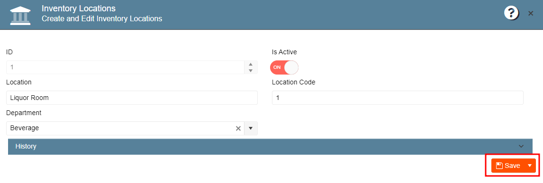543x183 pixels.
Task: Toggle the Is Active switch off
Action: (x=284, y=67)
